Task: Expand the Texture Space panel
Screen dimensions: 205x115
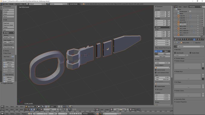Action: [x=180, y=58]
